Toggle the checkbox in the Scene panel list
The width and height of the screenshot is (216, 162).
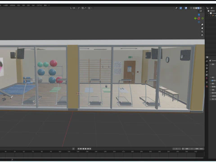point(212,81)
